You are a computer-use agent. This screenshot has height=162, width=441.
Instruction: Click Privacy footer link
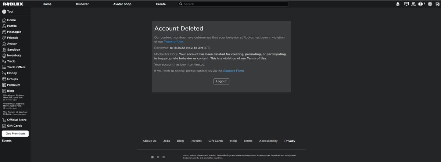pos(290,141)
